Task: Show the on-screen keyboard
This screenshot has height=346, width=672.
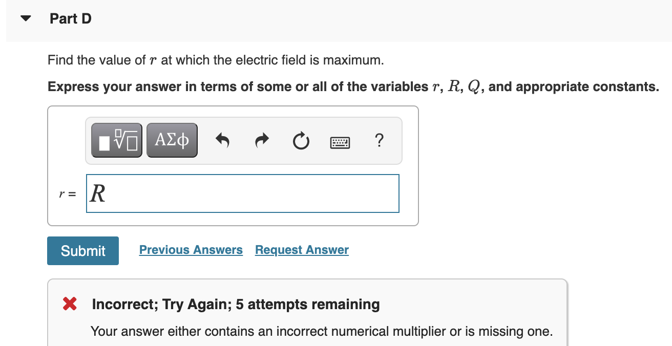Action: (340, 142)
